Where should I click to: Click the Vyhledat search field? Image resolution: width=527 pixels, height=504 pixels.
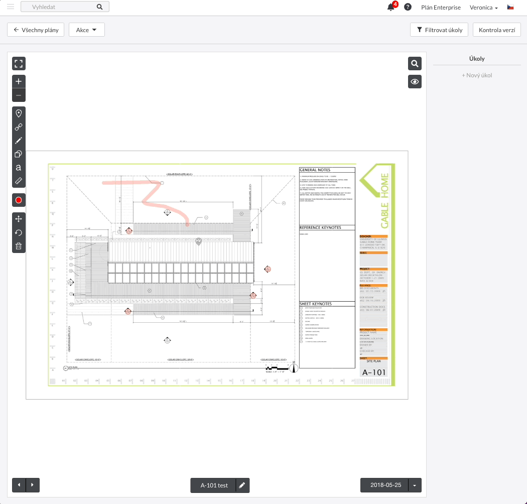(x=60, y=7)
